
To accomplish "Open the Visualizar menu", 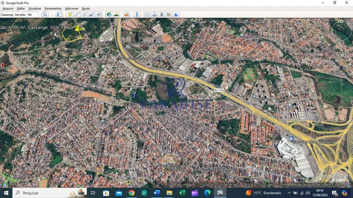I will pyautogui.click(x=35, y=8).
